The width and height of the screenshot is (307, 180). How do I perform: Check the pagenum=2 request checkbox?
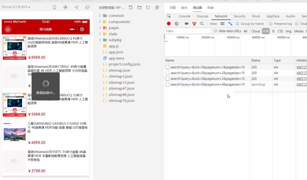(x=167, y=73)
